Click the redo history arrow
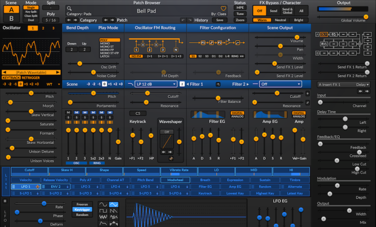 pos(189,20)
